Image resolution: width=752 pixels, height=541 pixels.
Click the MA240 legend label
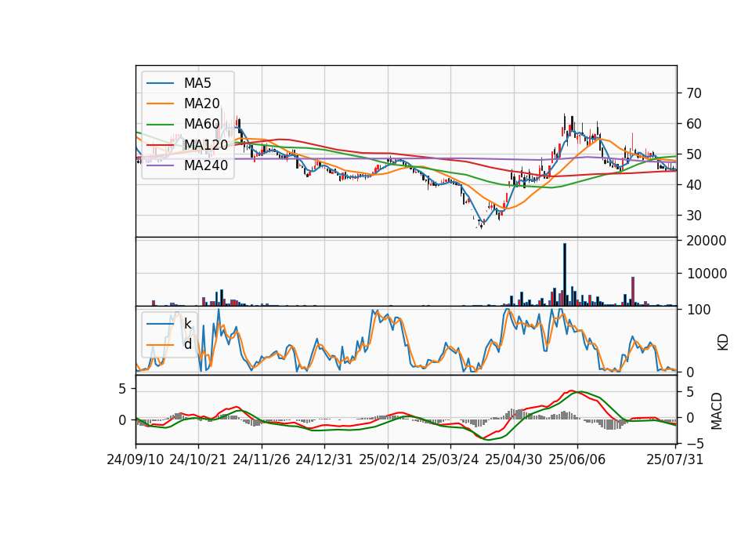(206, 165)
